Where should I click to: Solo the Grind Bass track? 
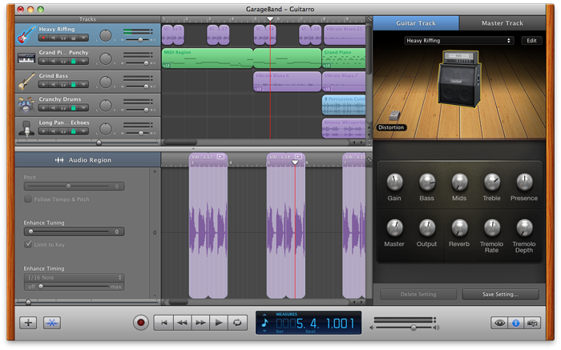[x=63, y=85]
